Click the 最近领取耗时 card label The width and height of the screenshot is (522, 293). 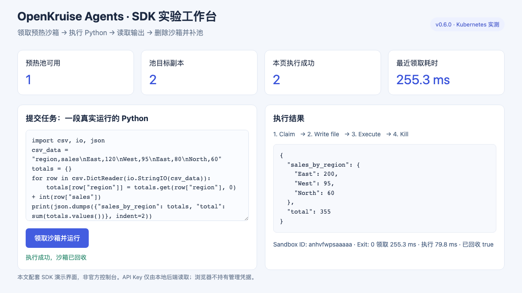[x=417, y=63]
